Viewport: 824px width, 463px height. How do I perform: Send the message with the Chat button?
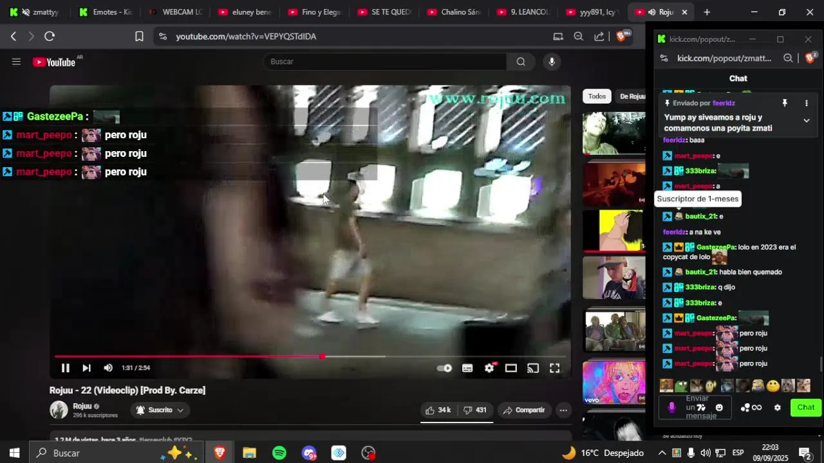(805, 407)
